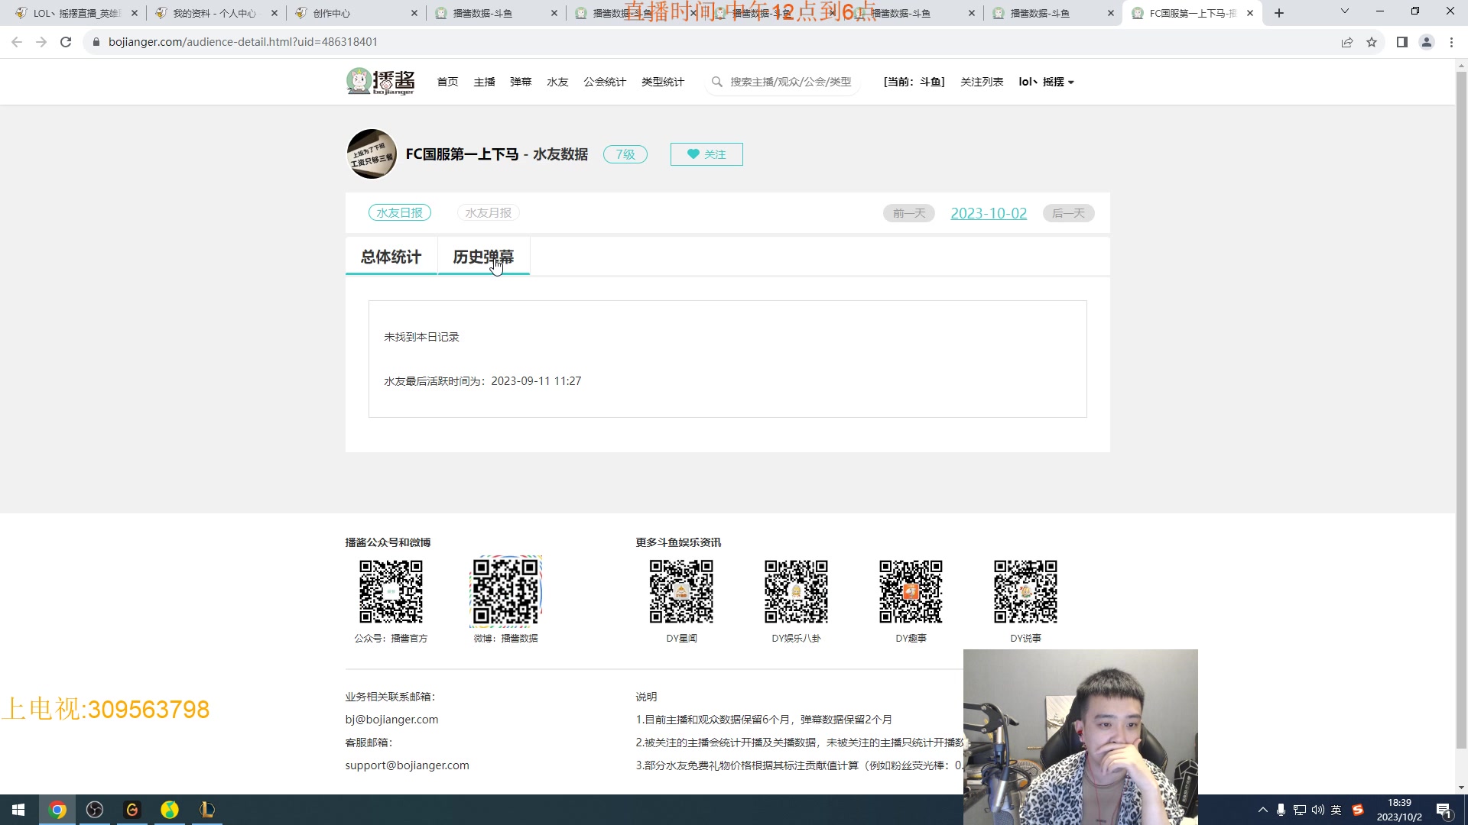Switch on 水友日报 view
Image resolution: width=1468 pixels, height=825 pixels.
400,212
